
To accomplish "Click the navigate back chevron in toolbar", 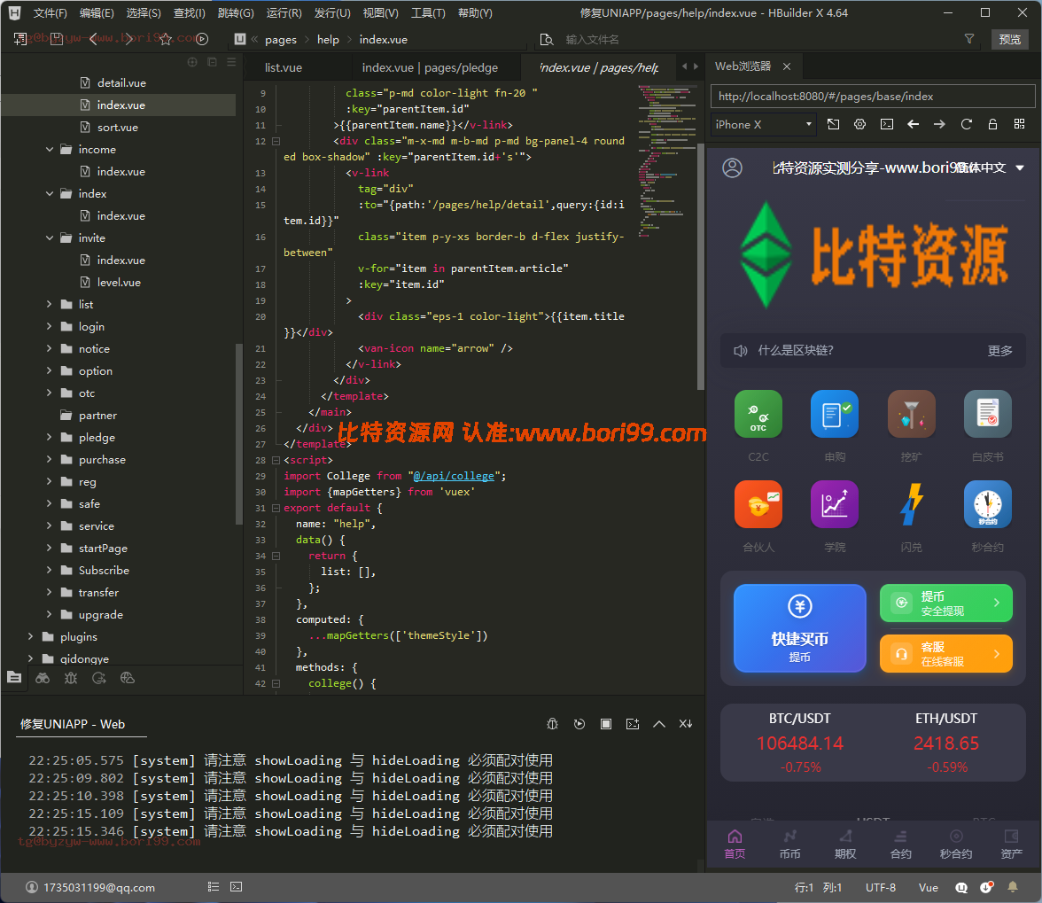I will click(x=93, y=39).
